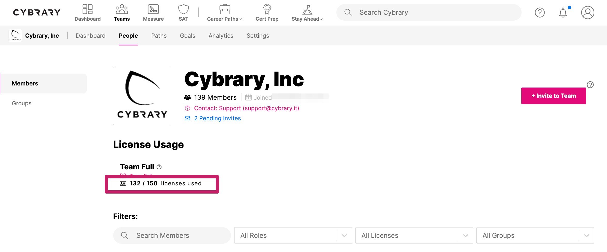The image size is (607, 252).
Task: Click the Search Cybrary field
Action: click(x=429, y=12)
